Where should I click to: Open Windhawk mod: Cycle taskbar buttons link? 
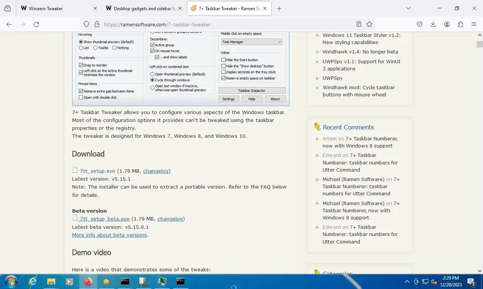(358, 91)
